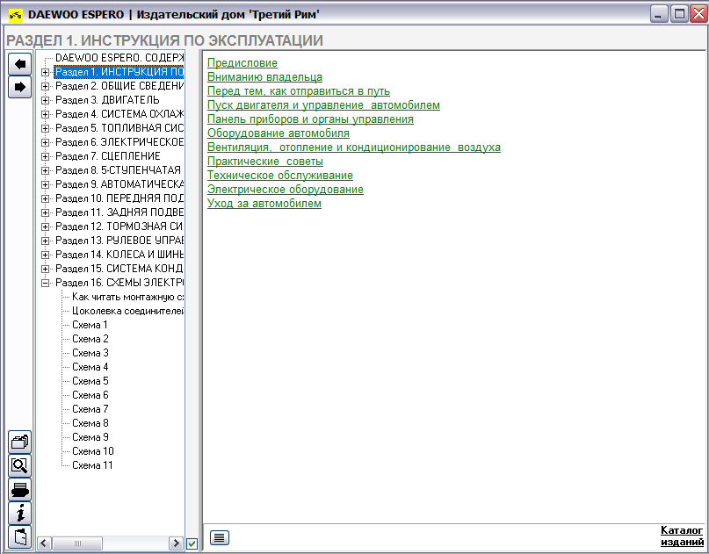Expand Раздел 1. ИНСТРУКЦИЯ node
This screenshot has width=709, height=554.
pyautogui.click(x=45, y=72)
